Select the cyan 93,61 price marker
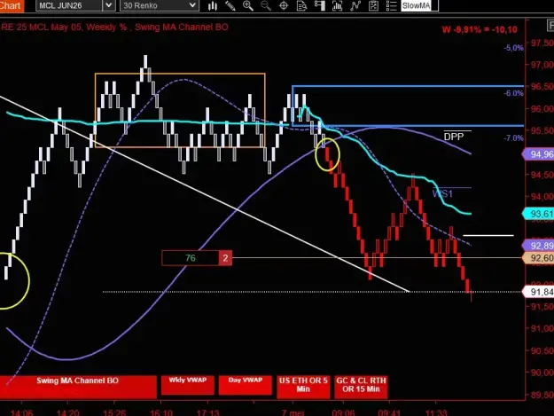This screenshot has height=416, width=554. 538,214
